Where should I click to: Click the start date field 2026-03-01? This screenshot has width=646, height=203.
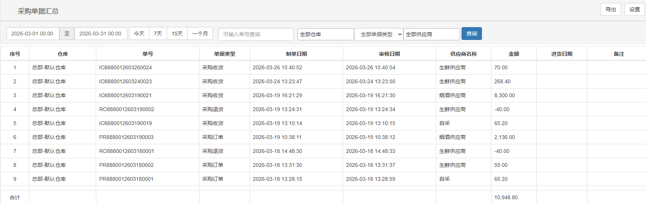pos(33,34)
